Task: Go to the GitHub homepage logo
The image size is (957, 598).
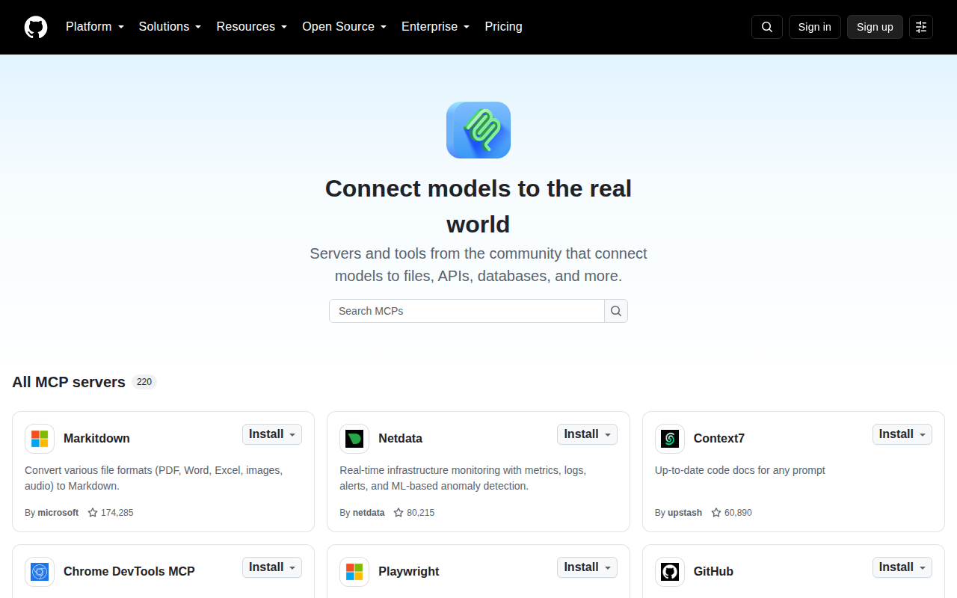Action: 36,27
